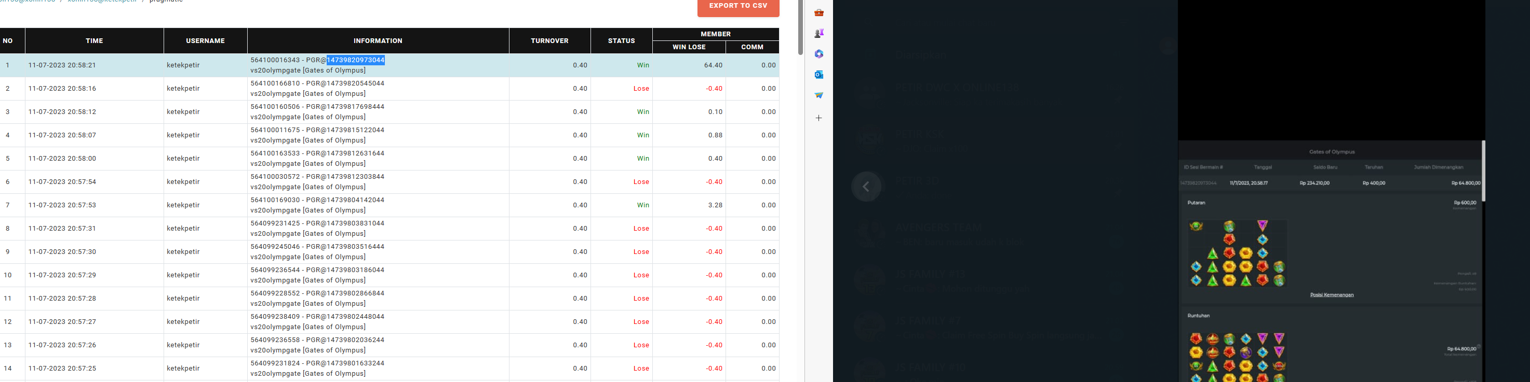The height and width of the screenshot is (382, 1530).
Task: Click info 564100163533 - PGR@14739812631644
Action: point(317,153)
